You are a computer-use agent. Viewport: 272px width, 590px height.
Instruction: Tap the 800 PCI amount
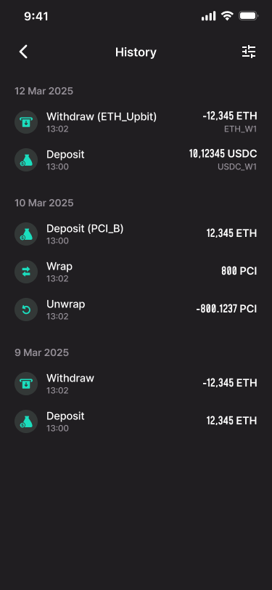tap(239, 271)
